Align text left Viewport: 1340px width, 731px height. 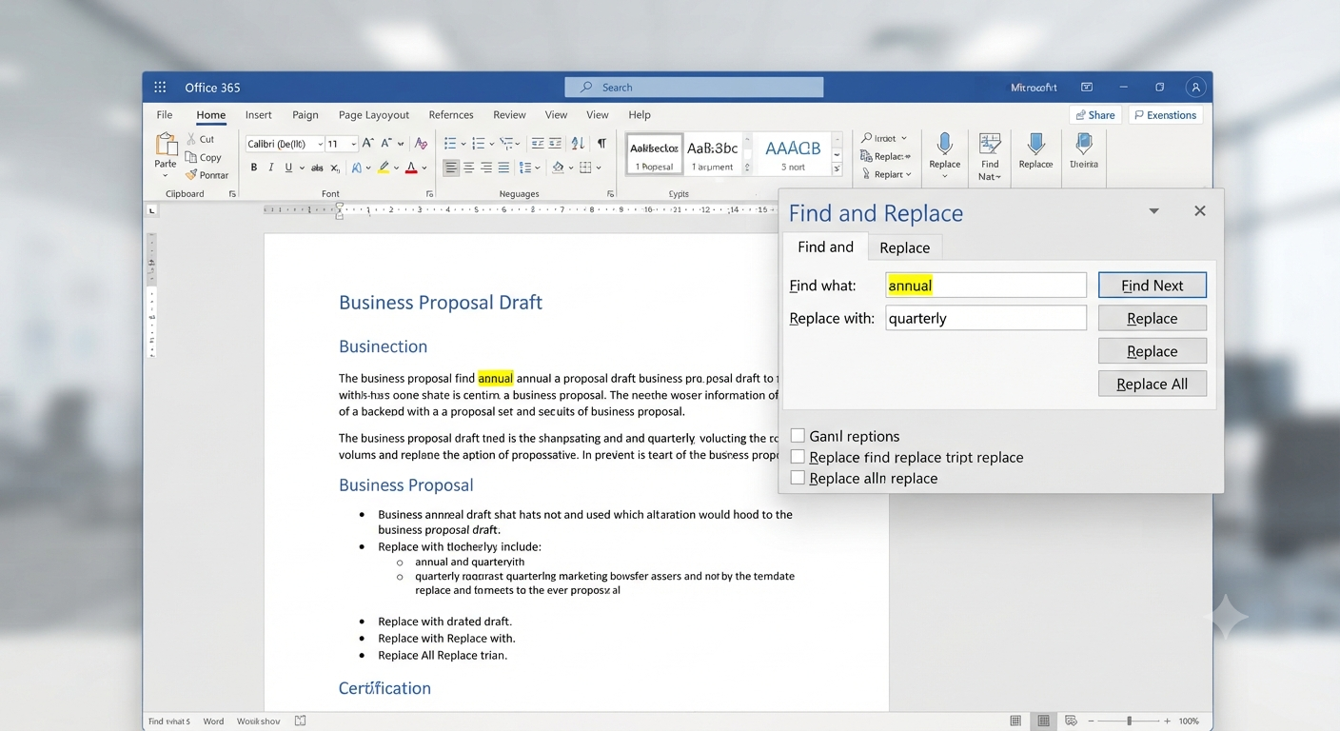coord(451,168)
